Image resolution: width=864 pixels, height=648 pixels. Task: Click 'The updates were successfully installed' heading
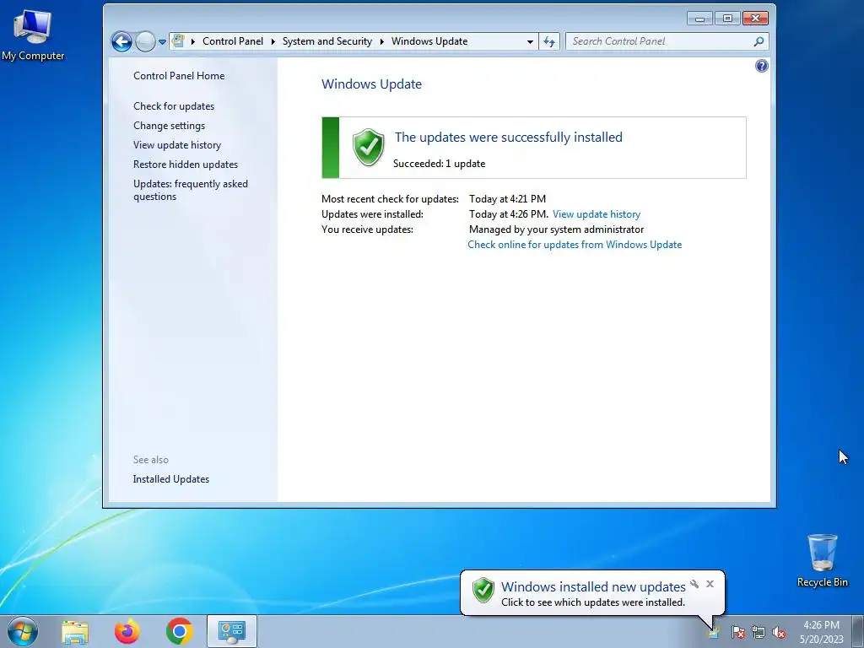(x=508, y=138)
